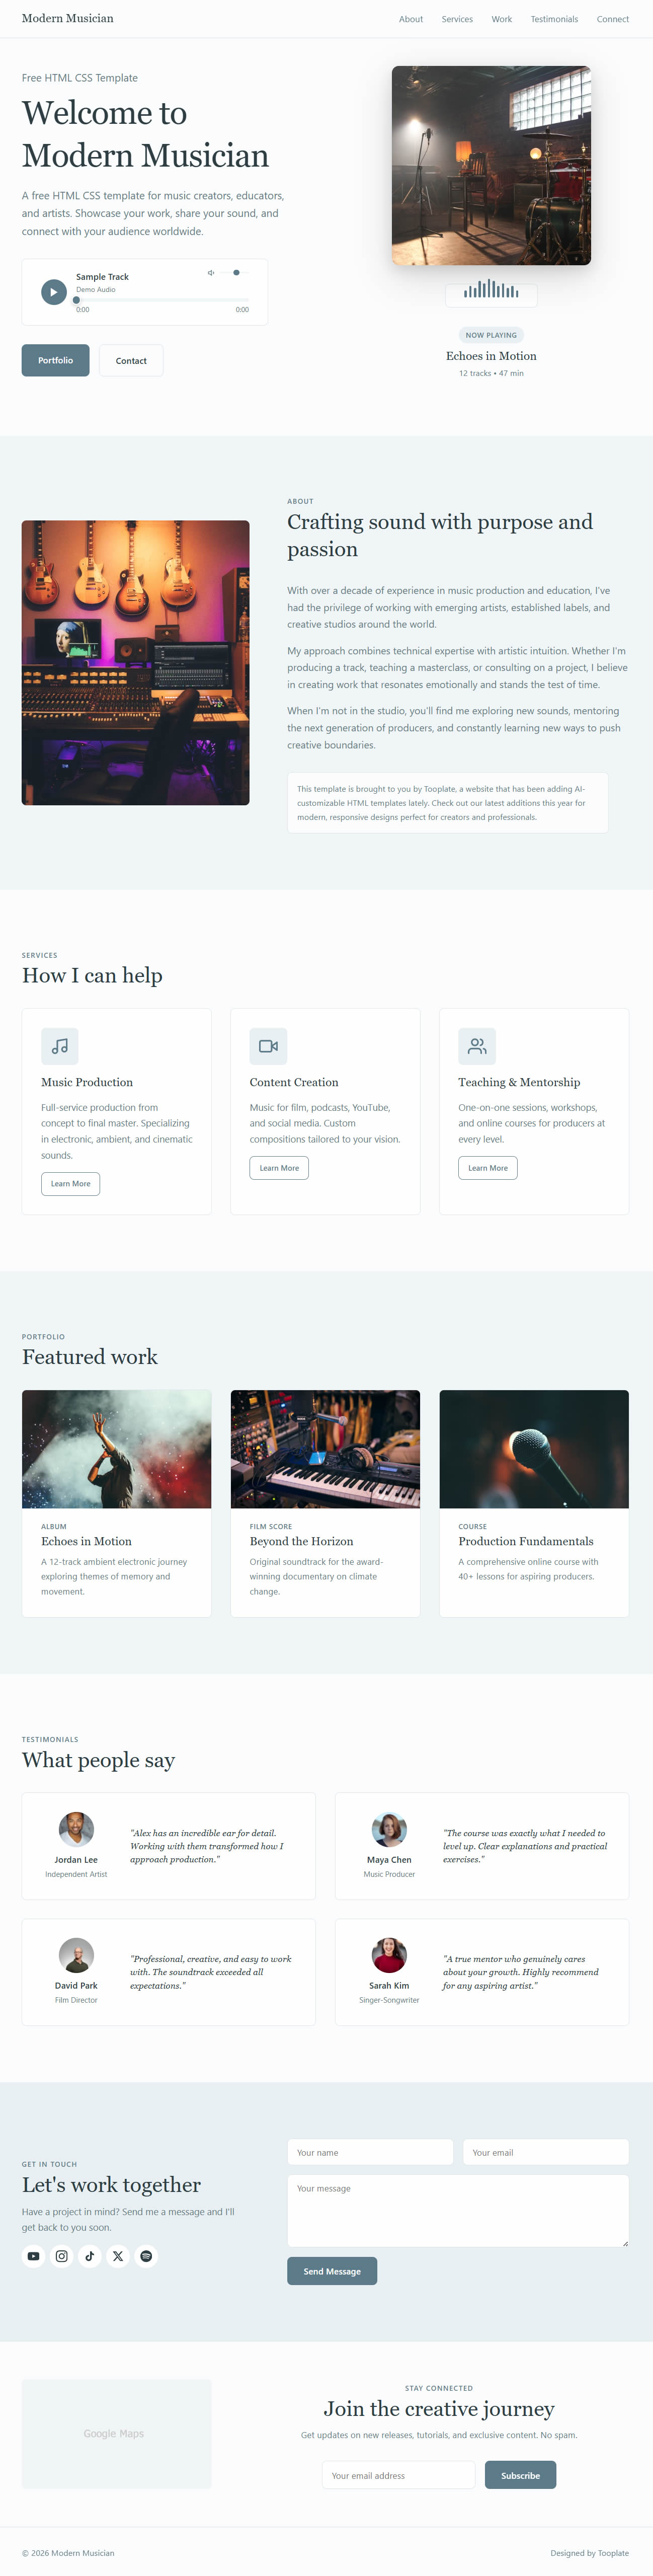Image resolution: width=653 pixels, height=2576 pixels.
Task: Click the Portfolio button
Action: pos(56,360)
